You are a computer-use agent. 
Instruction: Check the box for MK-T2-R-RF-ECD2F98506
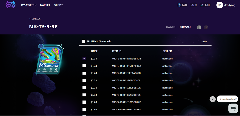tap(84, 88)
